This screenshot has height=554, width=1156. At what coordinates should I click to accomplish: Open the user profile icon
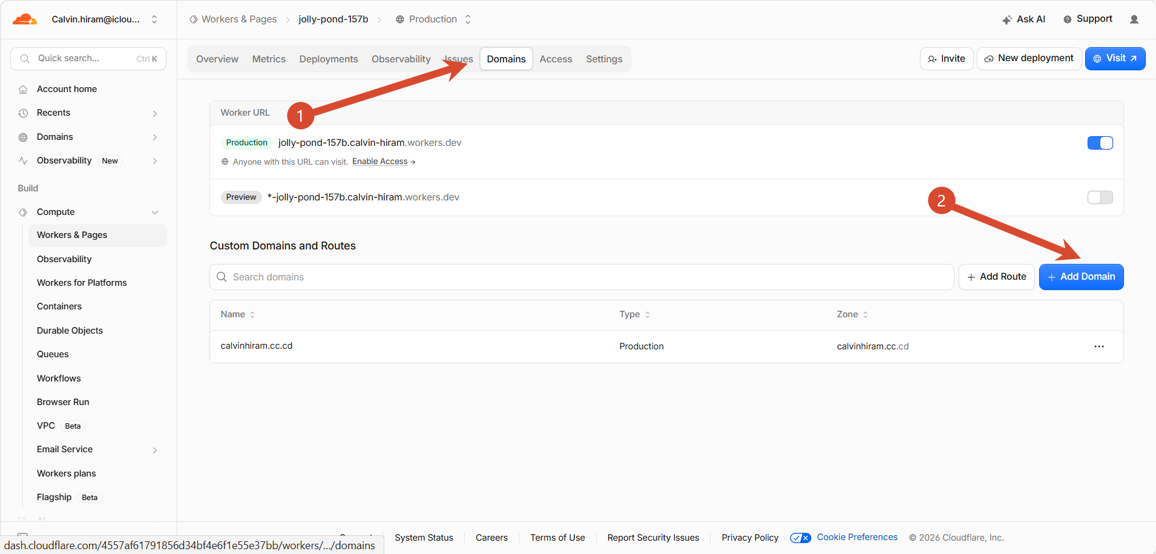click(1134, 19)
